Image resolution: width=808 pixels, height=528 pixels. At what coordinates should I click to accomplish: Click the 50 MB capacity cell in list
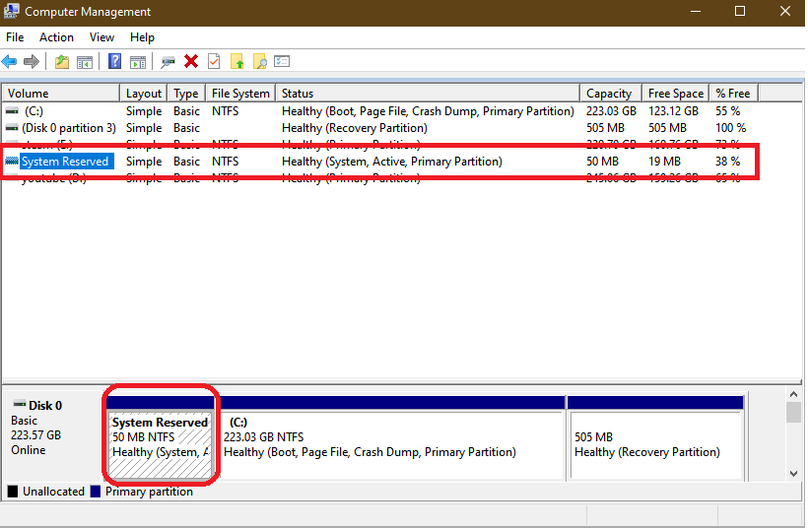602,162
